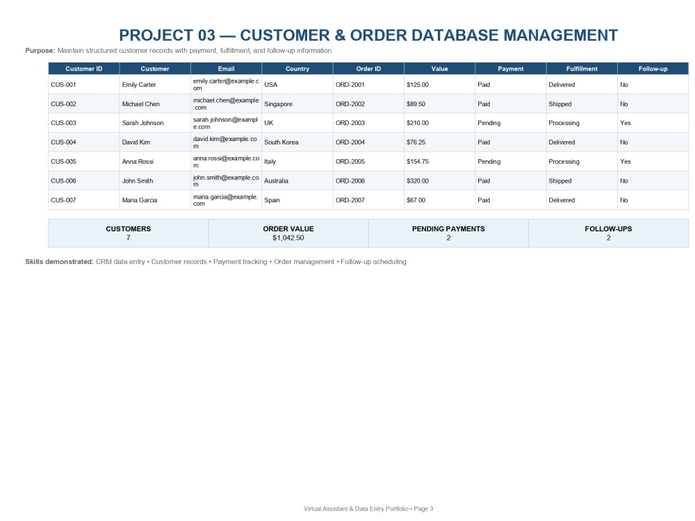The image size is (695, 521).
Task: Select the Country column header
Action: click(x=297, y=69)
